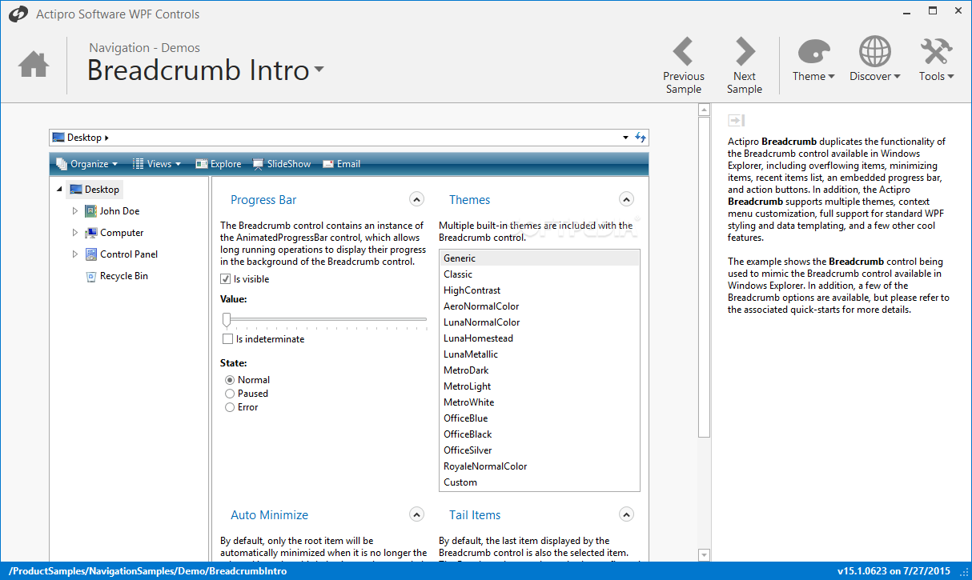Select the AeroNormalColor theme
972x580 pixels.
point(540,306)
